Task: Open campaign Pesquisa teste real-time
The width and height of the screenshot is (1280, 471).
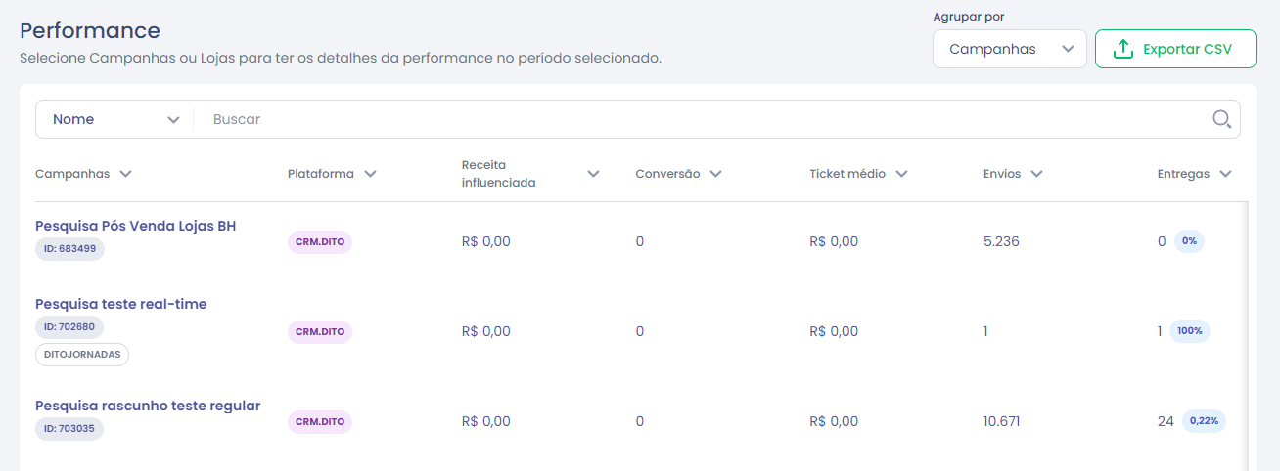Action: 121,304
